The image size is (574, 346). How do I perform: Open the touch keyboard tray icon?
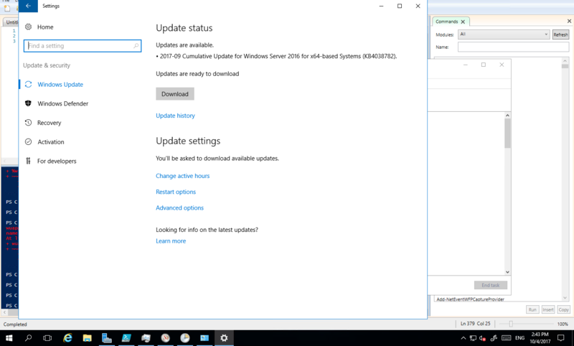tap(507, 338)
